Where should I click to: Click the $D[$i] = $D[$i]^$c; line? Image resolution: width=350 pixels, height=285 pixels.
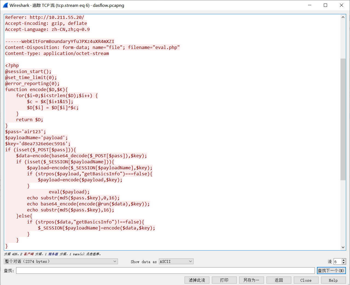53,107
